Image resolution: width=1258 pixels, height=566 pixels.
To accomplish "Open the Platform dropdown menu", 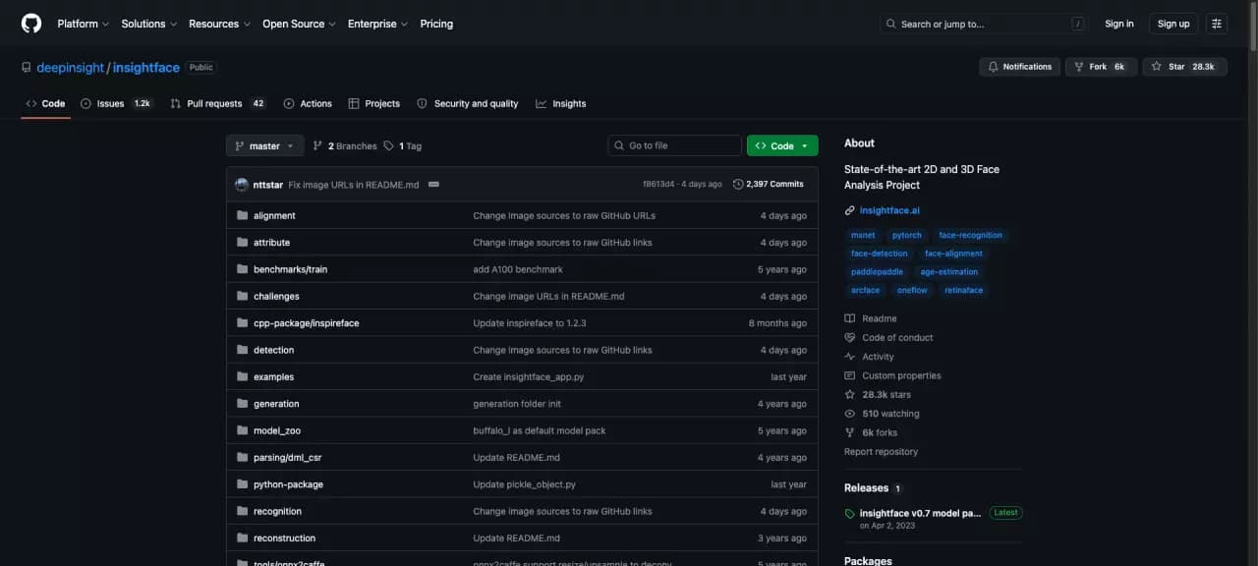I will tap(84, 24).
